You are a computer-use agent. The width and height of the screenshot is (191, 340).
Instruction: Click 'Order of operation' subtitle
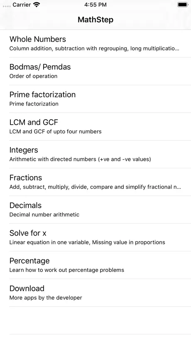click(33, 76)
